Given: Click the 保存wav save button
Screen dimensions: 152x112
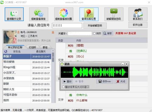Looking at the screenshot, I should click(105, 81).
